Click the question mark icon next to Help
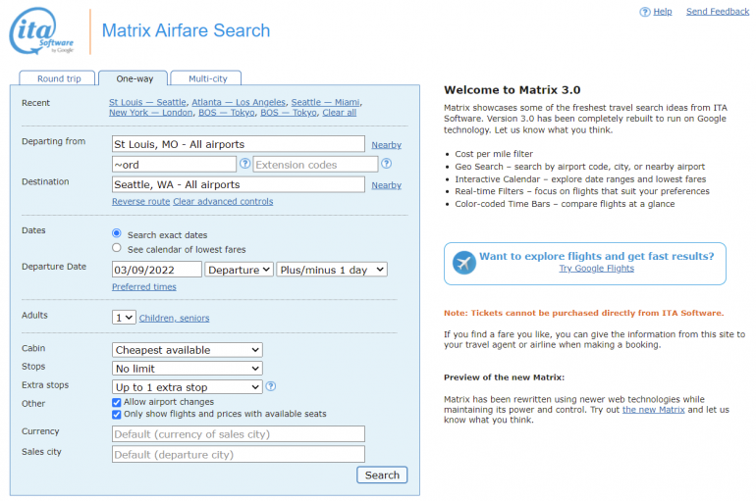This screenshot has width=756, height=501. click(645, 12)
